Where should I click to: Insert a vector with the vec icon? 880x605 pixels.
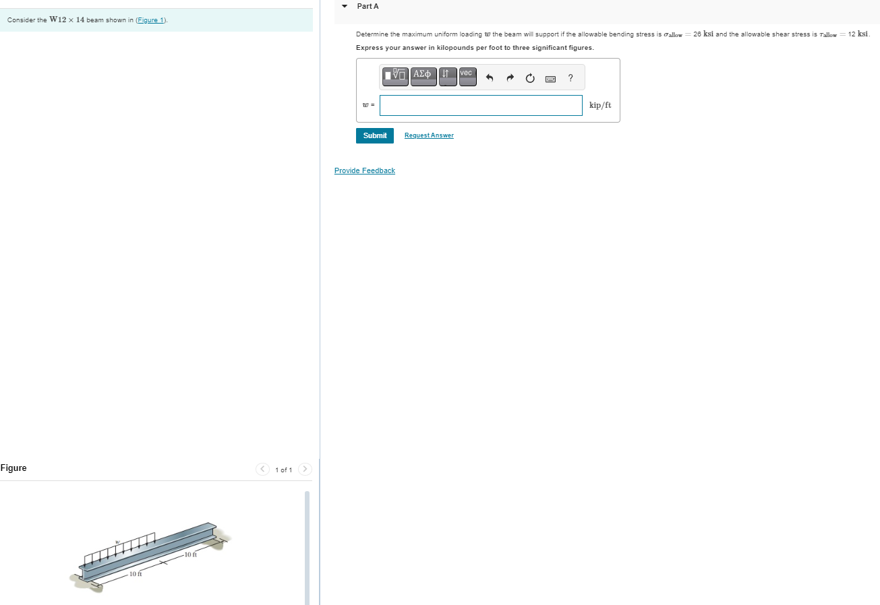click(x=467, y=76)
